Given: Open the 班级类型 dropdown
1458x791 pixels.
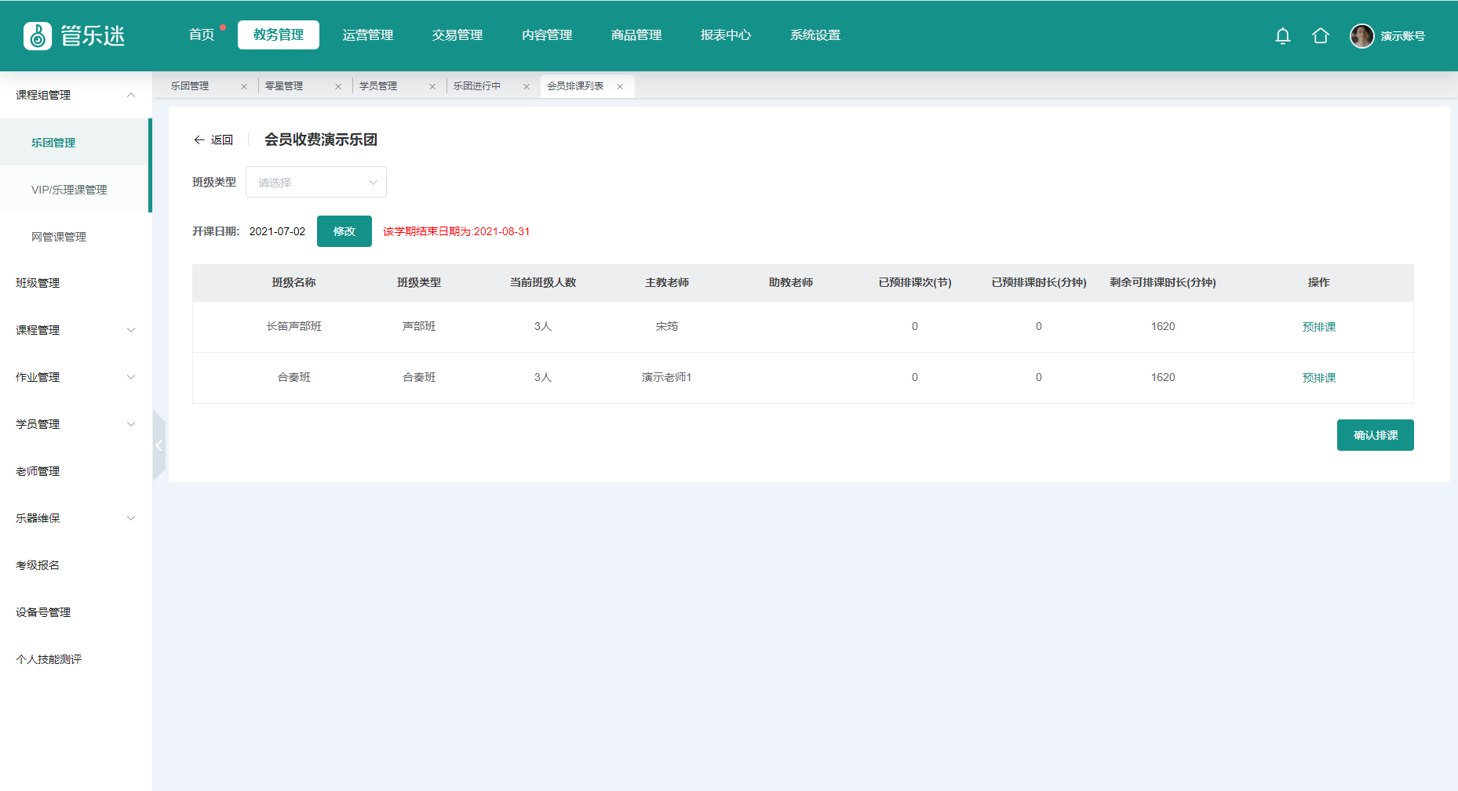Looking at the screenshot, I should click(315, 183).
